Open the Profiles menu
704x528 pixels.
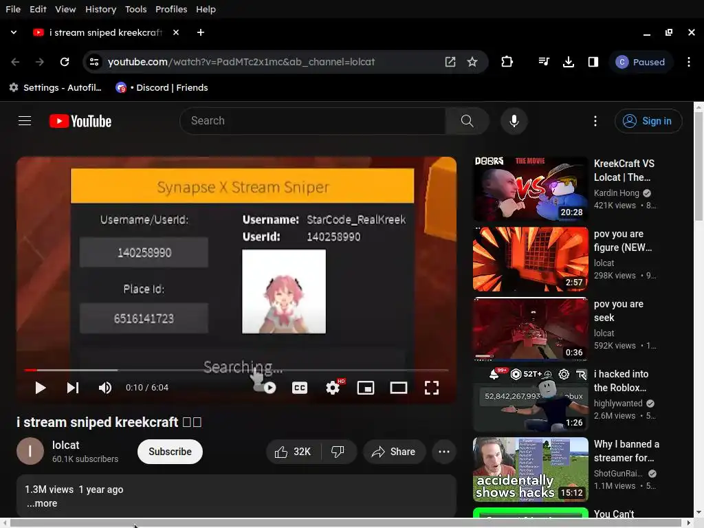[x=171, y=9]
